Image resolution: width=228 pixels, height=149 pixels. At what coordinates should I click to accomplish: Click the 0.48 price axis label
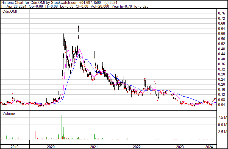(221, 49)
